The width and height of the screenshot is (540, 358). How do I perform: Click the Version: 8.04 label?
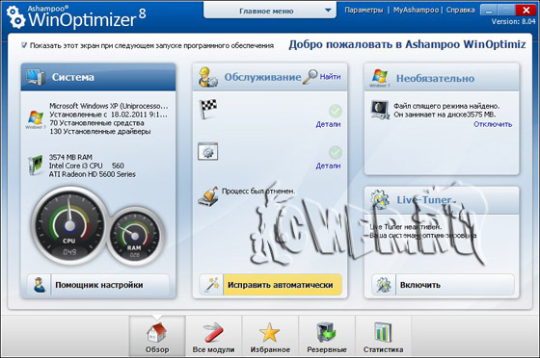[513, 21]
